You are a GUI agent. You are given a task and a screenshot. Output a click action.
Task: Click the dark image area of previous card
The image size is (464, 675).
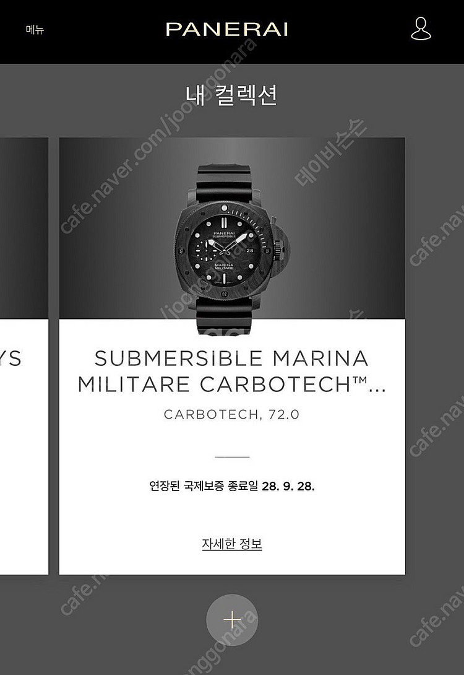click(x=24, y=228)
